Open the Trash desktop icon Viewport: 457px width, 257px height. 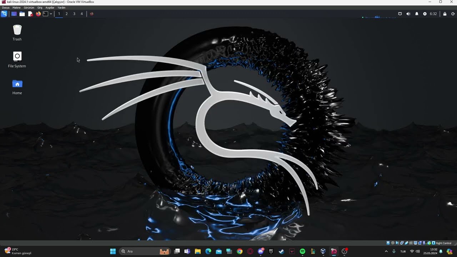[17, 32]
